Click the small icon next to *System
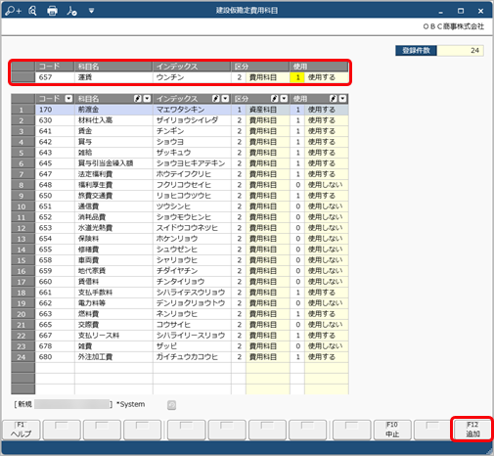This screenshot has height=456, width=494. (x=172, y=405)
